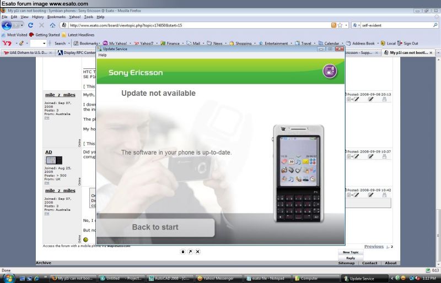Click the Reply button on the forum
The image size is (441, 283).
click(x=351, y=258)
